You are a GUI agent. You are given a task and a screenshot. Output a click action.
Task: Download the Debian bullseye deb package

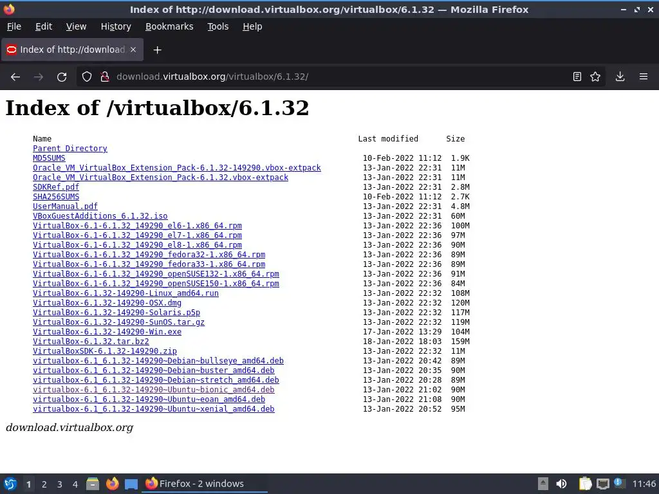pos(158,361)
